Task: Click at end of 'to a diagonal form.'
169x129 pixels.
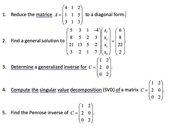Action: pos(125,15)
